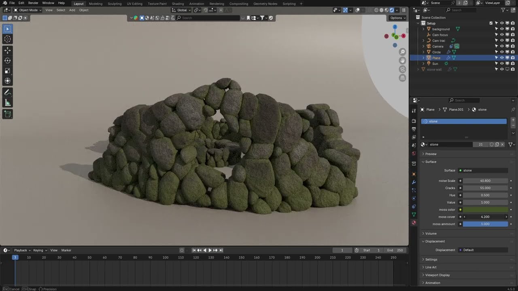This screenshot has height=291, width=518.
Task: Open the Object Mode dropdown
Action: 28,10
